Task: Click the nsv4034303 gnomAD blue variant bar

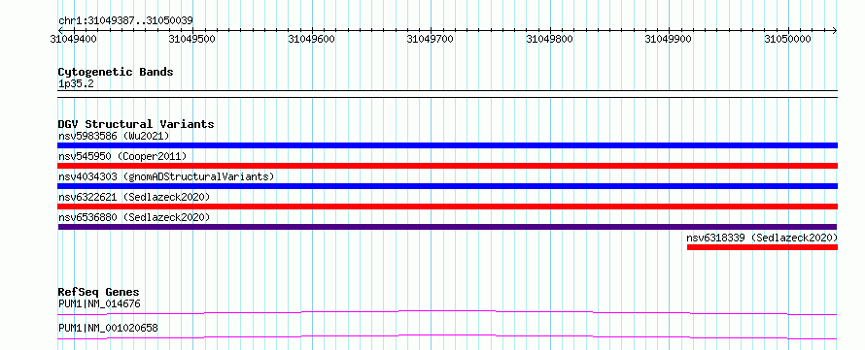Action: coord(447,186)
